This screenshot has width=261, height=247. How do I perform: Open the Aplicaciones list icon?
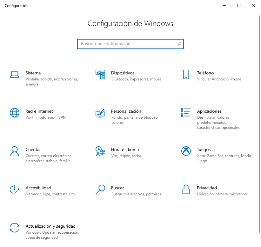coord(186,112)
